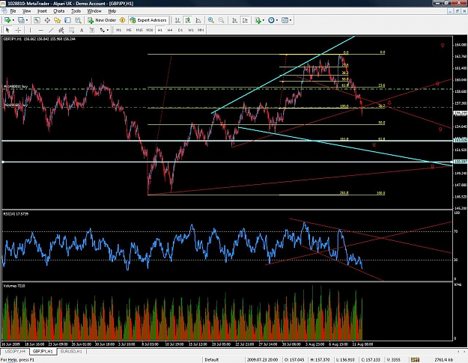Select the Trendline tool
Image resolution: width=468 pixels, height=363 pixels.
51,30
